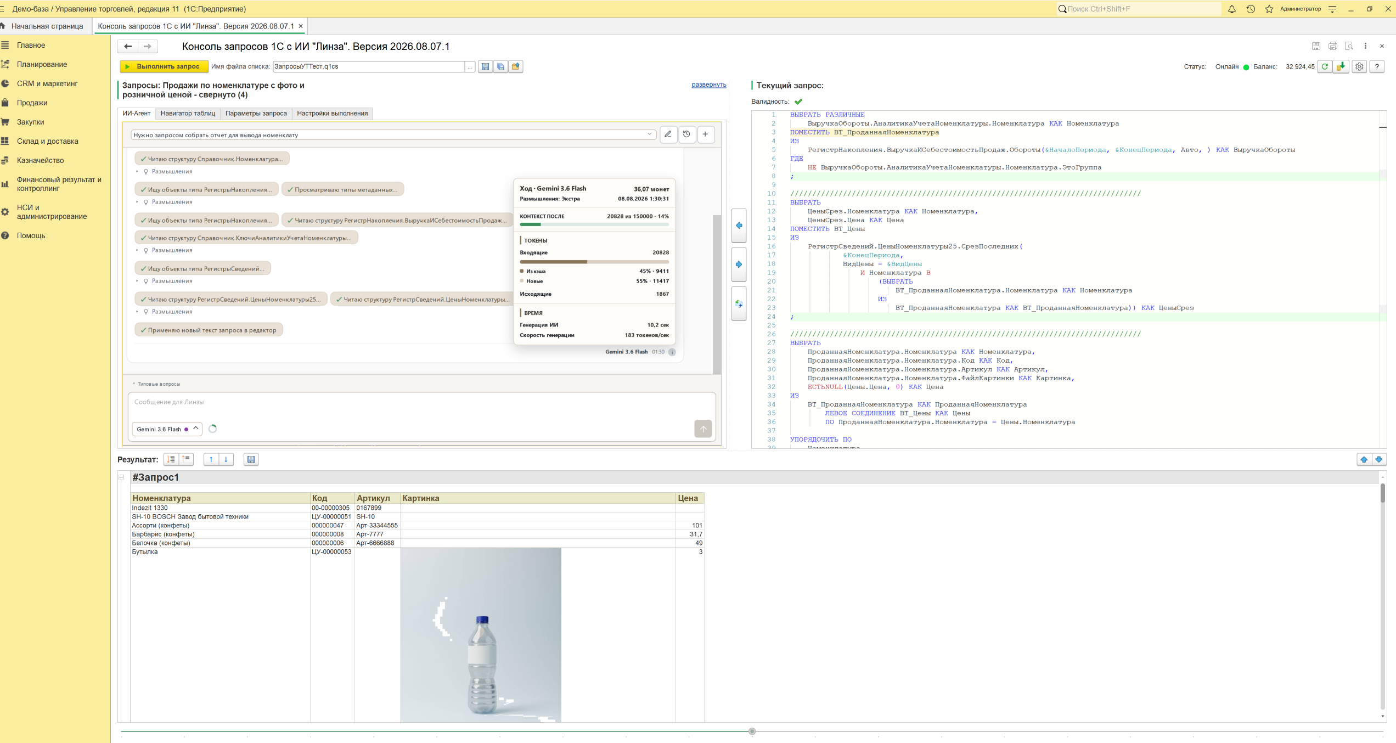The width and height of the screenshot is (1396, 743).
Task: Save the result with diskette icon
Action: [251, 460]
